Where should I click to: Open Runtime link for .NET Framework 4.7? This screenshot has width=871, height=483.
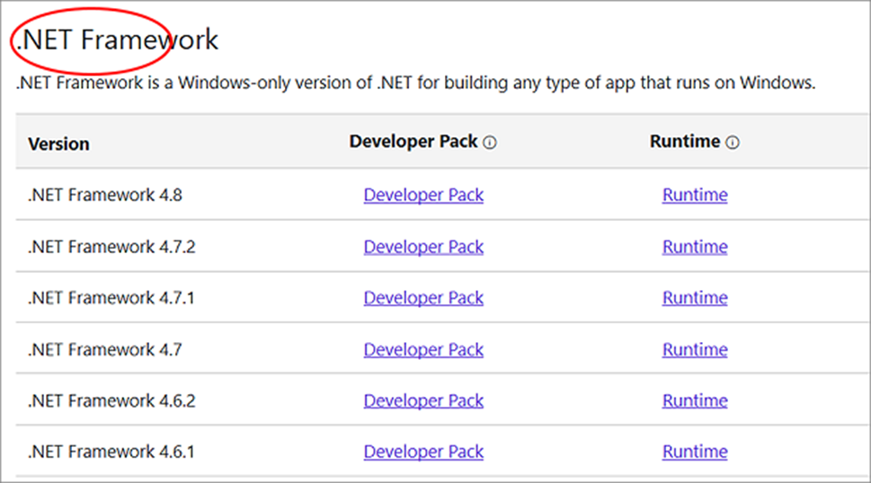pyautogui.click(x=695, y=350)
